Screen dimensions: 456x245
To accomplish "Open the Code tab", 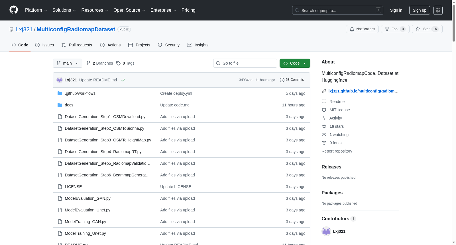I will (20, 45).
